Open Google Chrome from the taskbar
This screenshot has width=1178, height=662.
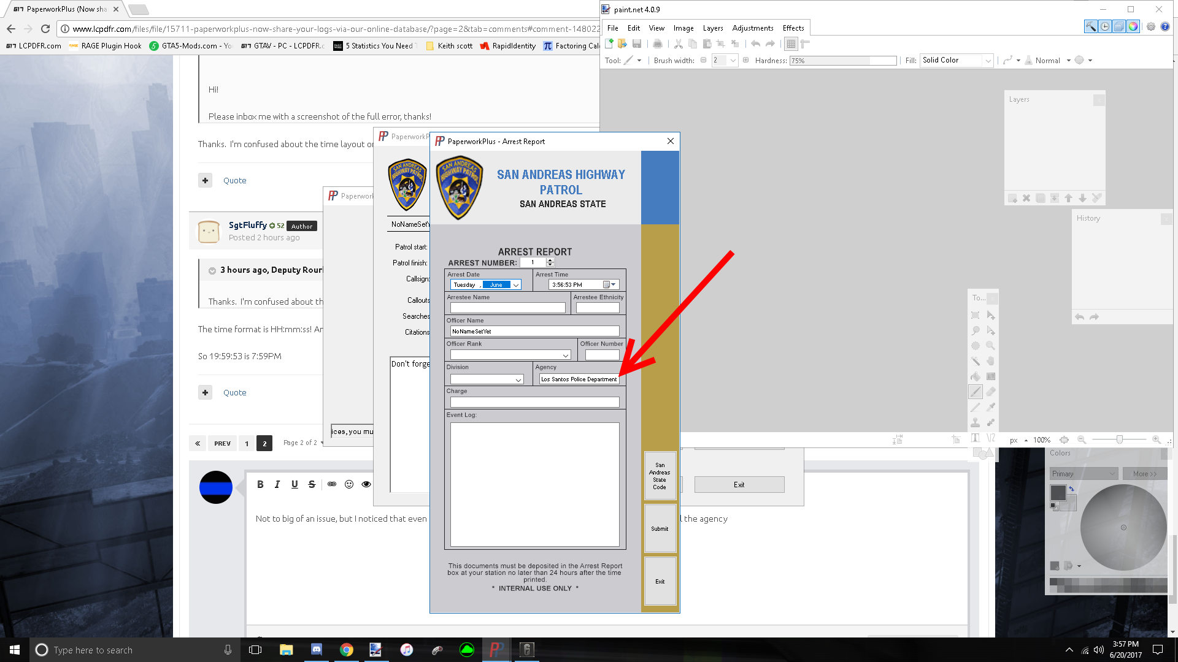tap(346, 650)
